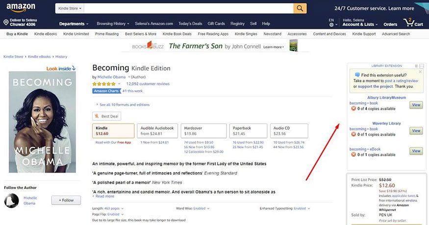Select the Kindle $12.60 format option

pos(113,131)
